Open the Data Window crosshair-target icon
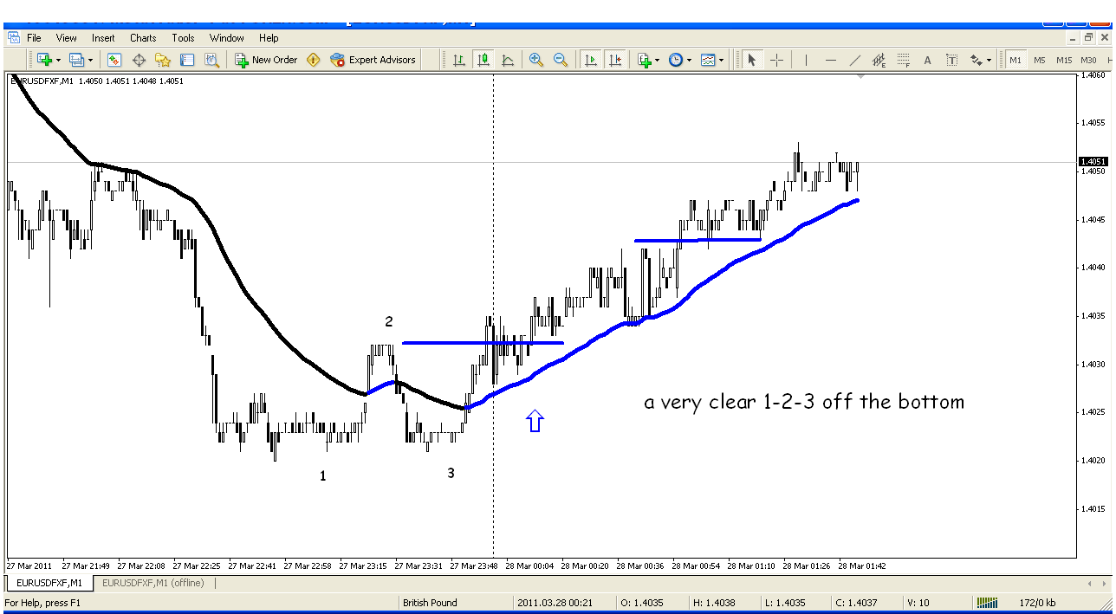Image resolution: width=1116 pixels, height=614 pixels. [139, 60]
